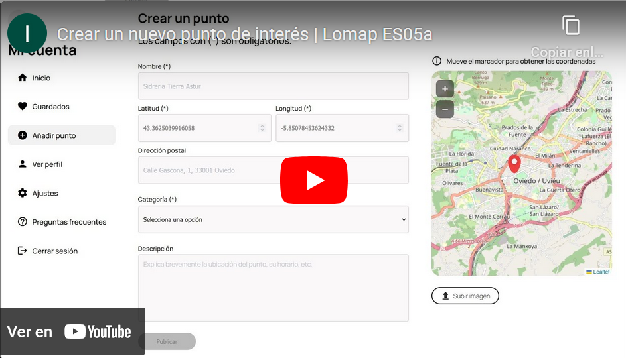Click the Subir imagen button
This screenshot has width=626, height=358.
(465, 296)
